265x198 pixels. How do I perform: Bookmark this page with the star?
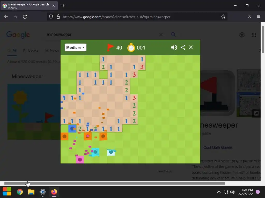pyautogui.click(x=223, y=16)
